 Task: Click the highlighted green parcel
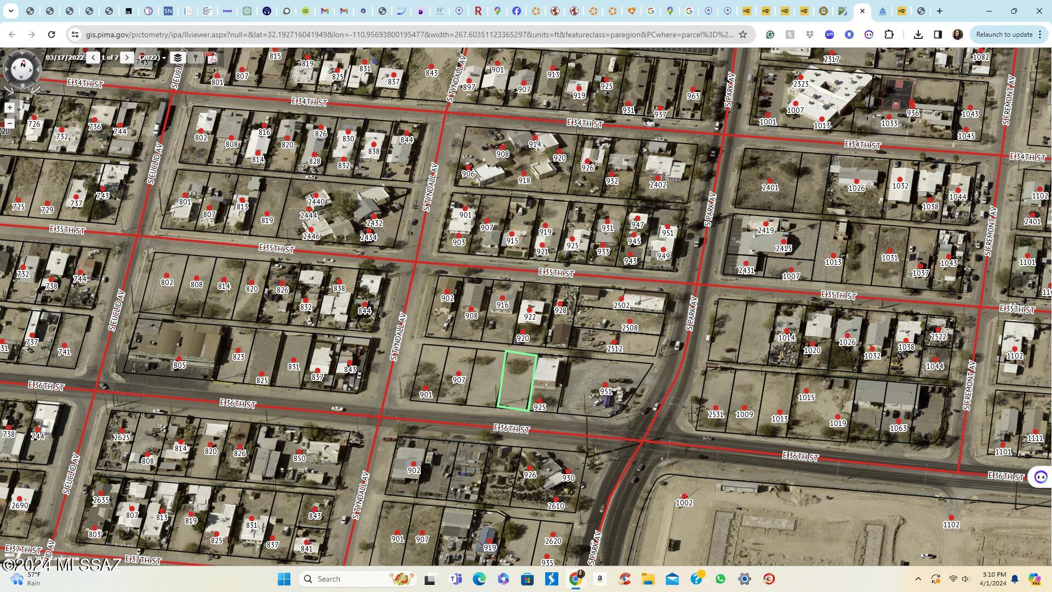517,380
